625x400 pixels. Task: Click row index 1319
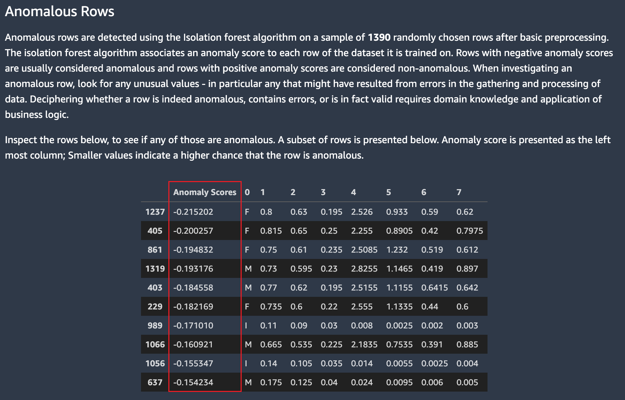155,269
